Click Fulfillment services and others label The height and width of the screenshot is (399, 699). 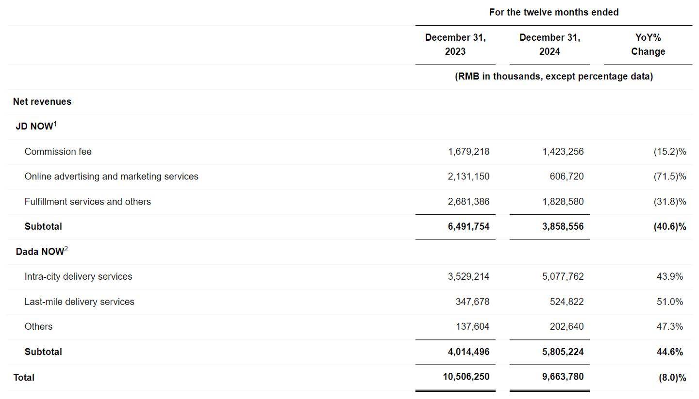(87, 202)
